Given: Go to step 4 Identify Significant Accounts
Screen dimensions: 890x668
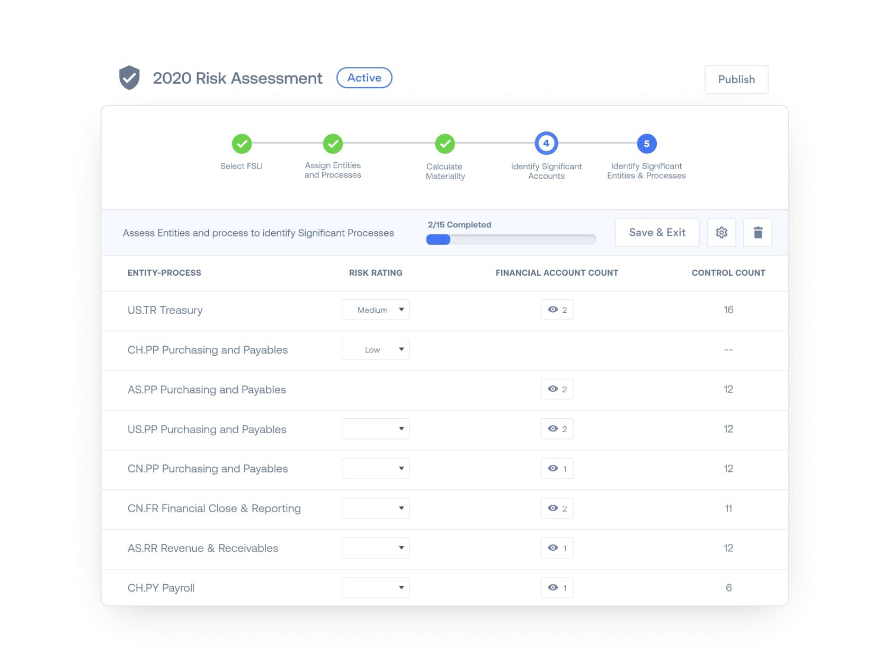Looking at the screenshot, I should [546, 144].
